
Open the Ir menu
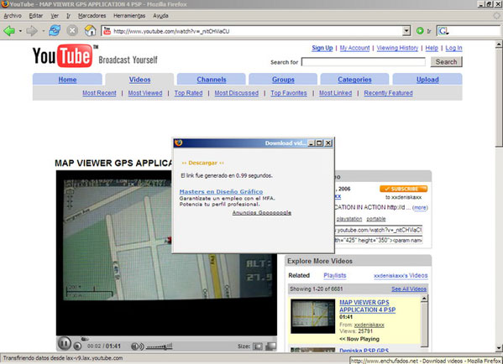point(68,16)
